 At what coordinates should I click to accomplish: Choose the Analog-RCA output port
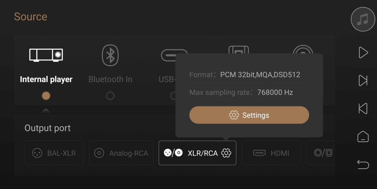(121, 153)
